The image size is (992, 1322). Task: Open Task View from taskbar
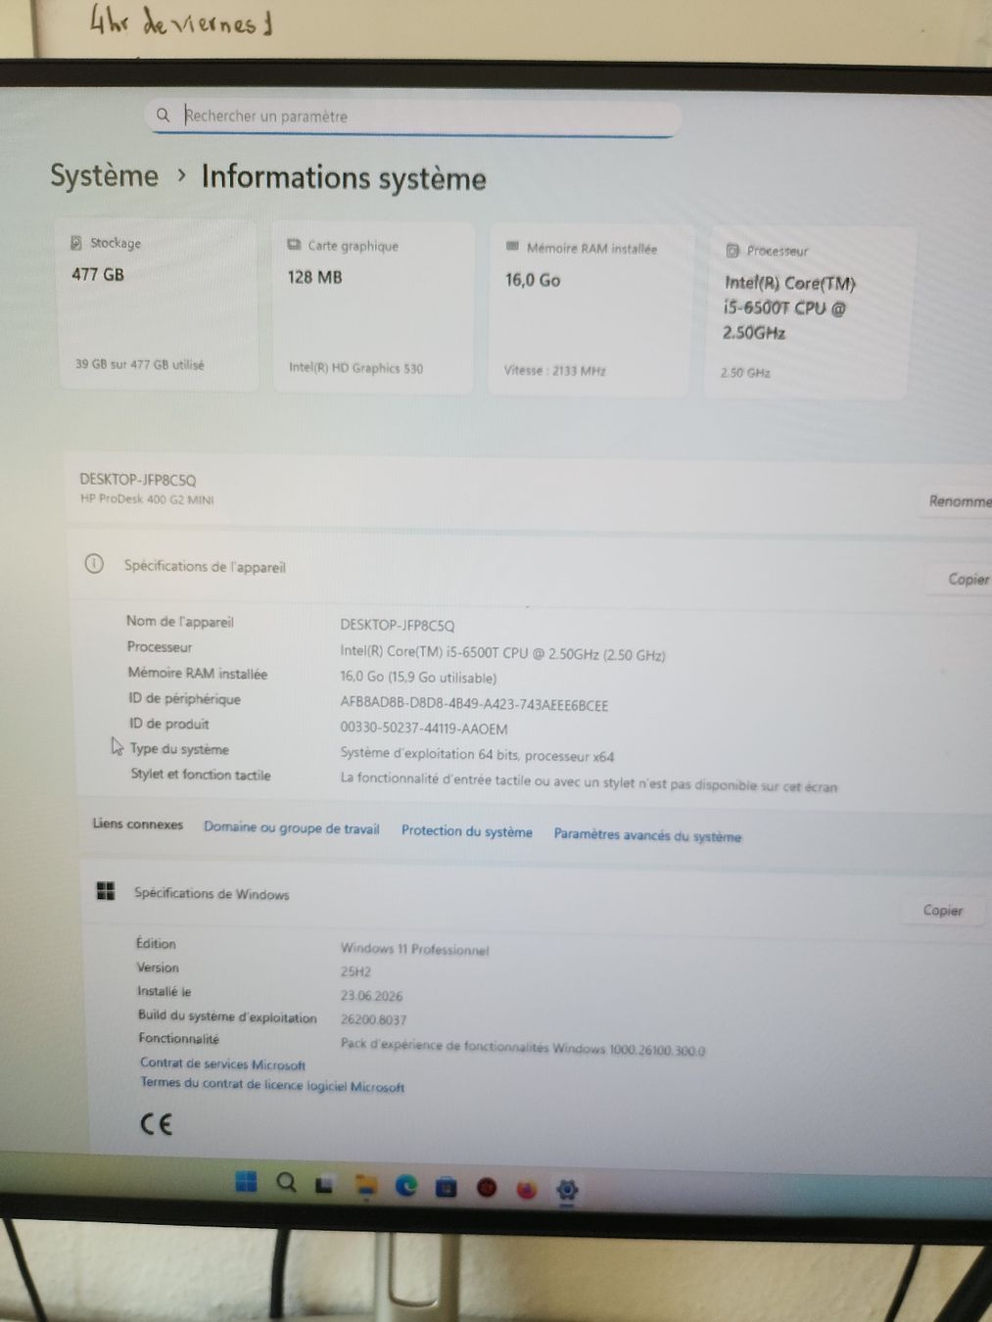tap(324, 1184)
